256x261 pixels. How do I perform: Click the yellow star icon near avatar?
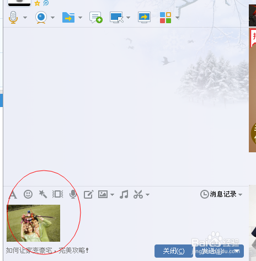pyautogui.click(x=38, y=3)
